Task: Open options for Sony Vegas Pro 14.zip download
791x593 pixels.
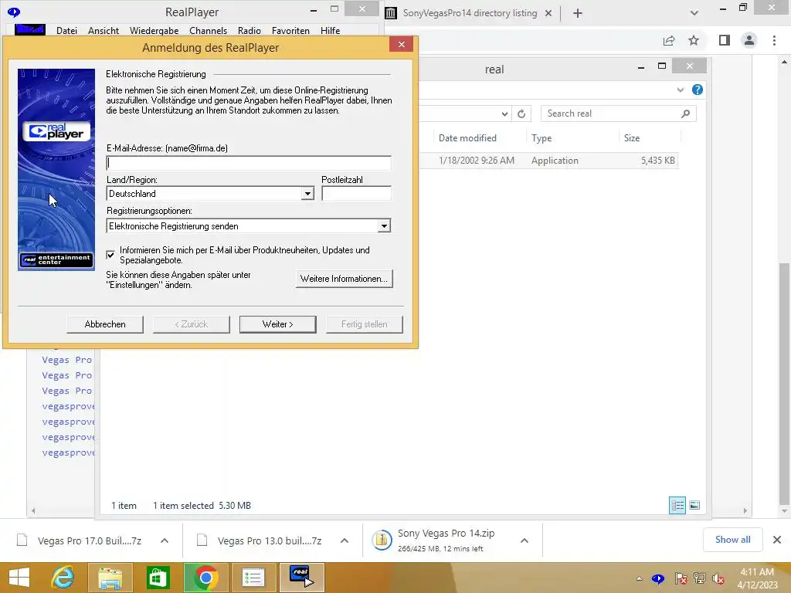Action: [525, 540]
